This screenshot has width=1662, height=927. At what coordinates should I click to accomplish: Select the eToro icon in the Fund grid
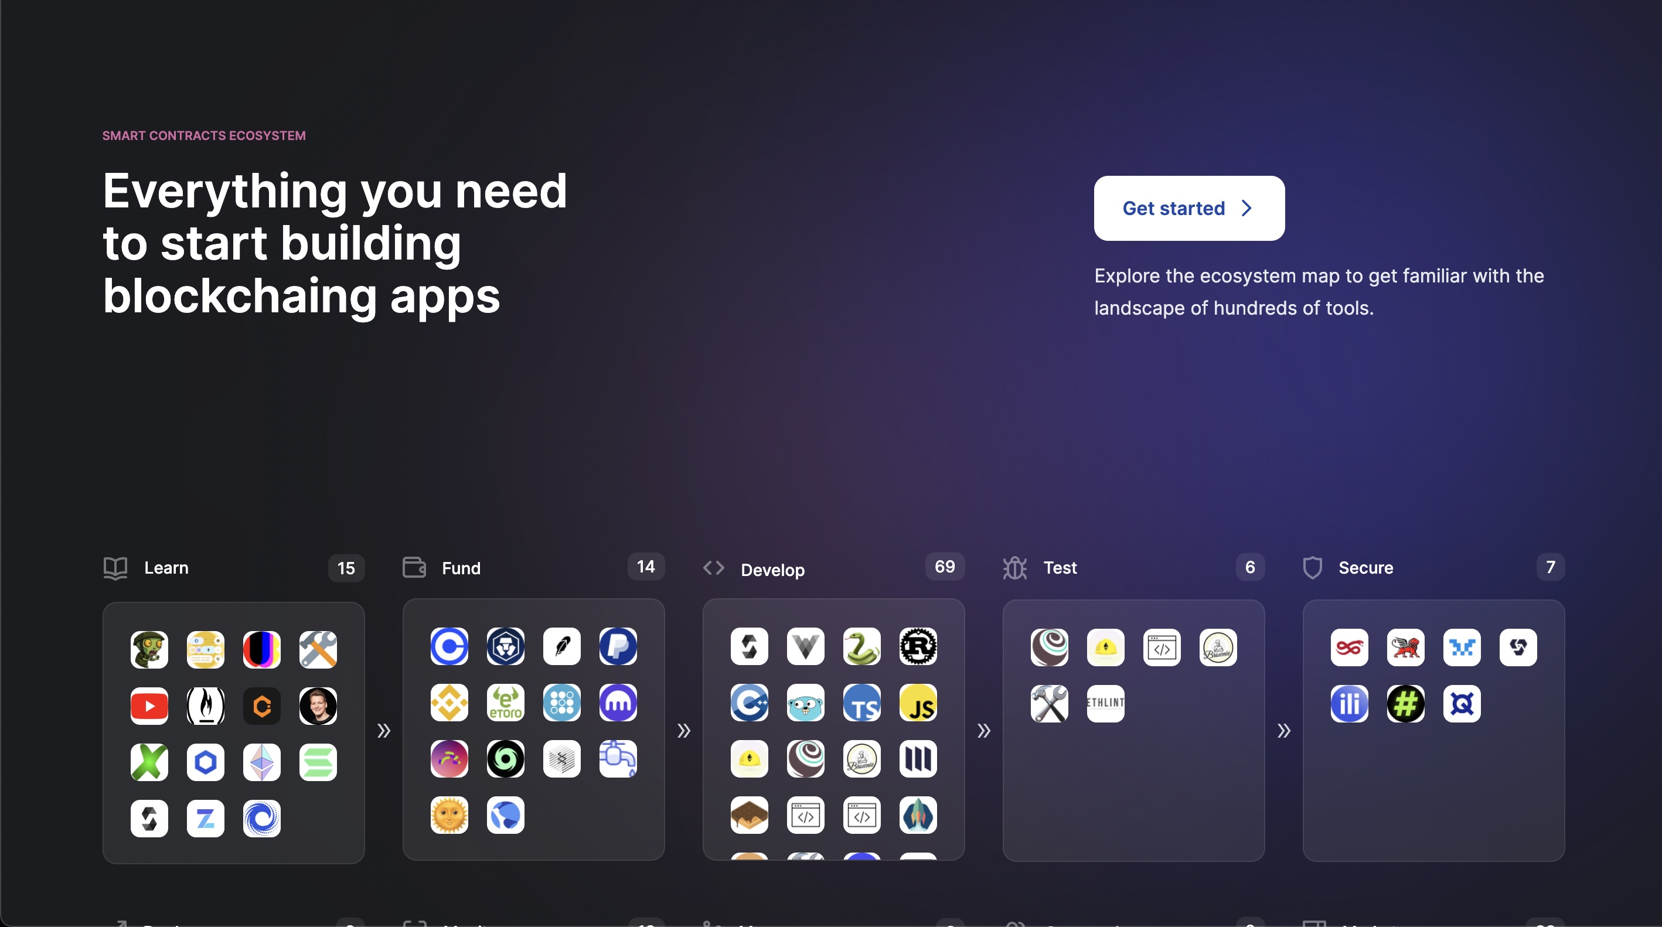pyautogui.click(x=505, y=703)
